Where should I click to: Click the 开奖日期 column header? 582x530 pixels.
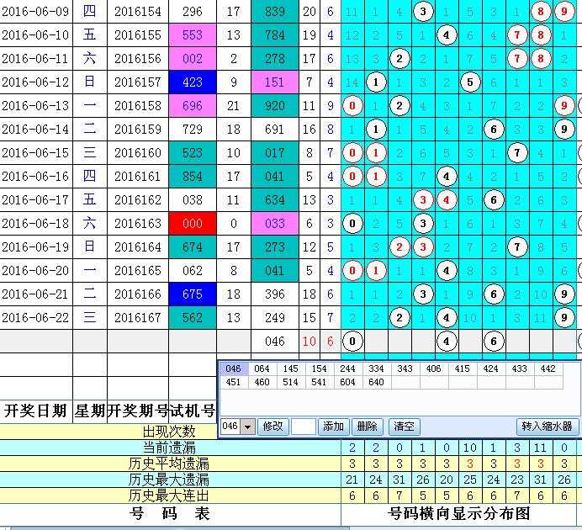(x=35, y=411)
